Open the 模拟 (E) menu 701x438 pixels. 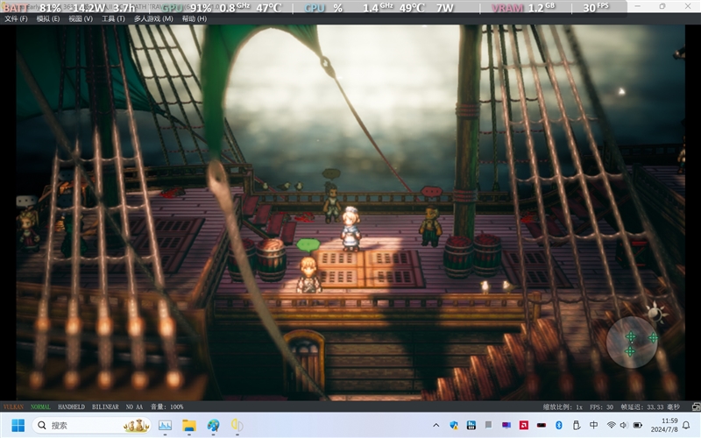48,18
